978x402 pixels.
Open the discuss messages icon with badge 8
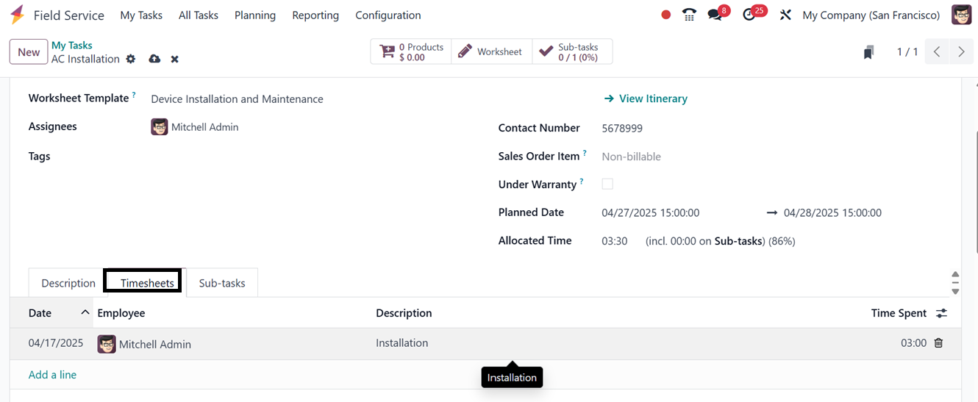pyautogui.click(x=715, y=15)
